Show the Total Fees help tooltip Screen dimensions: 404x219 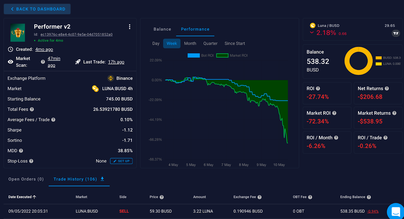click(x=32, y=109)
